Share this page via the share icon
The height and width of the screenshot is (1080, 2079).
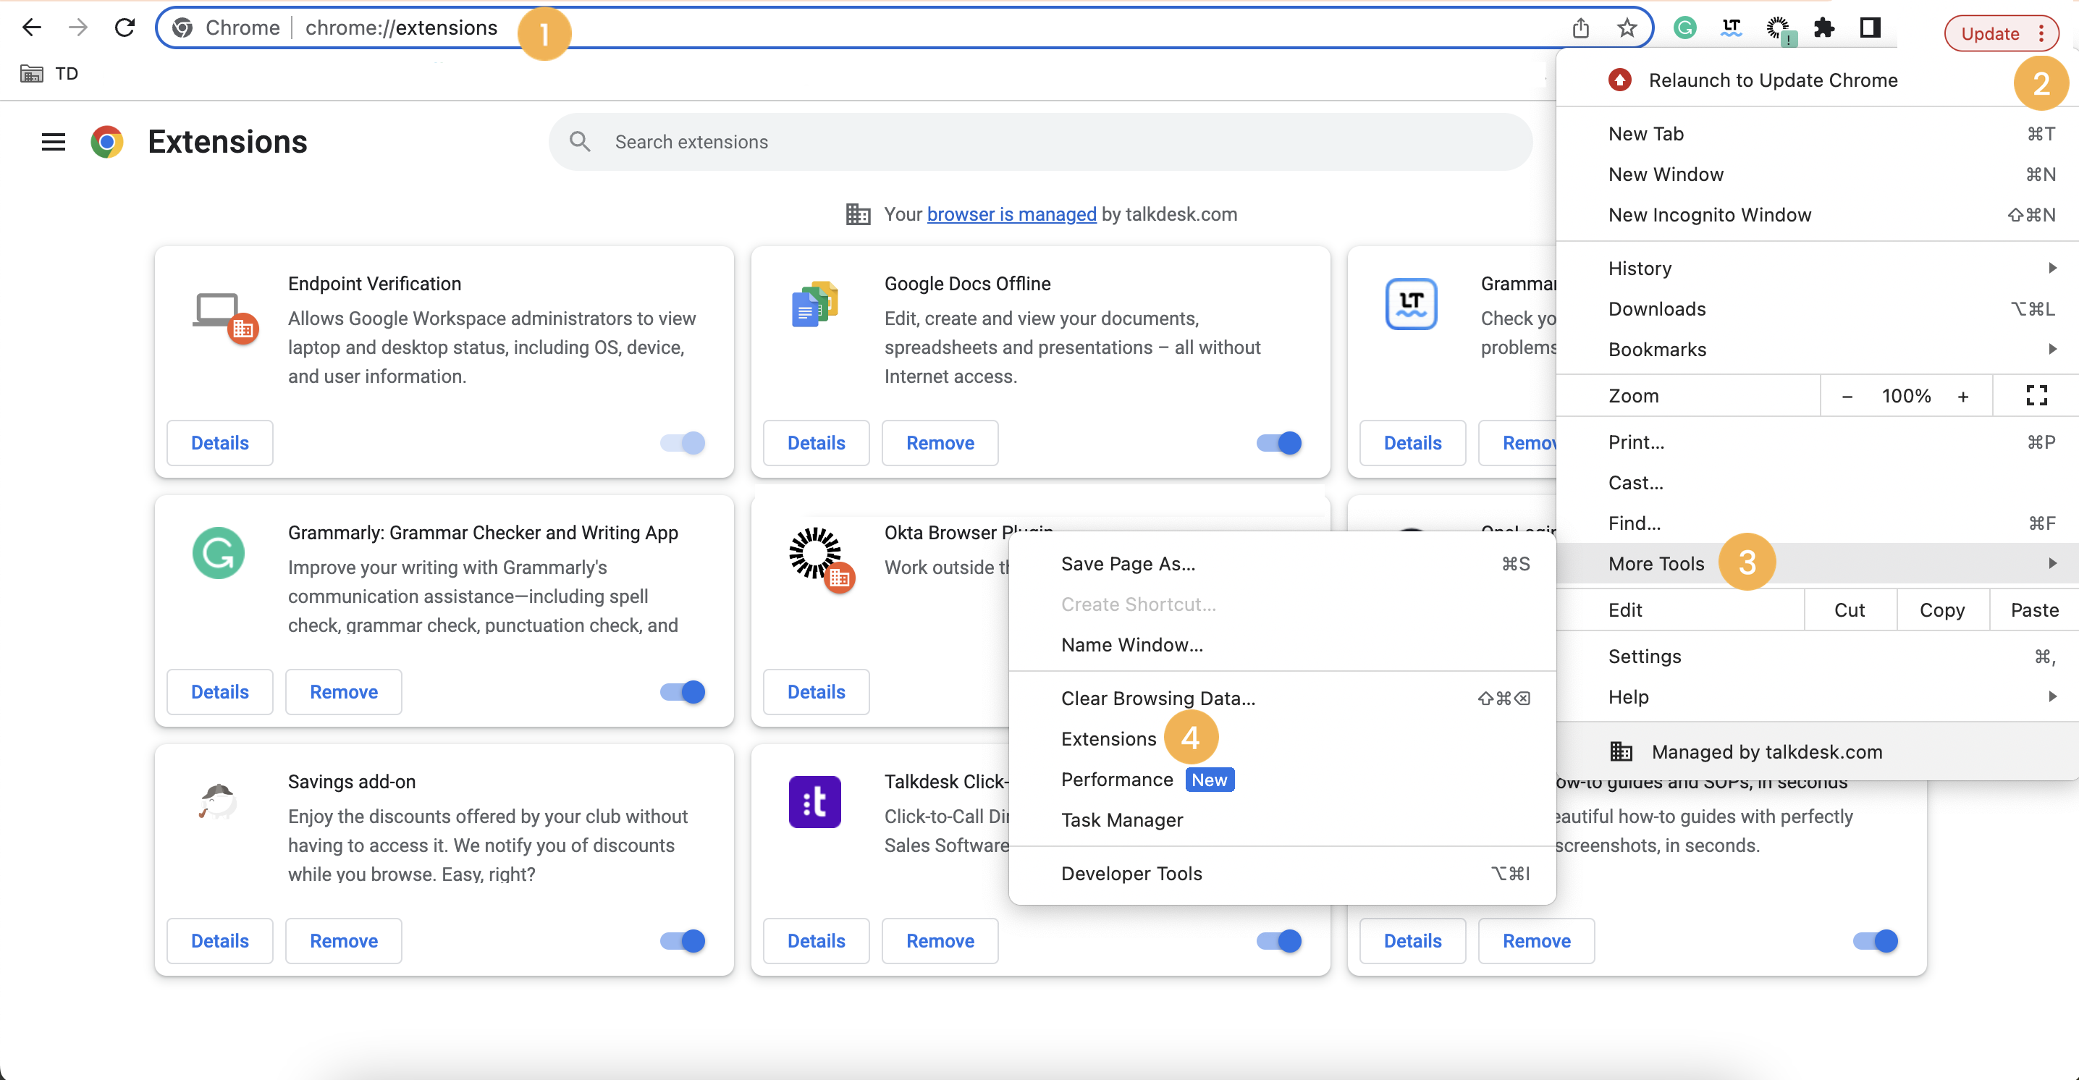tap(1580, 28)
